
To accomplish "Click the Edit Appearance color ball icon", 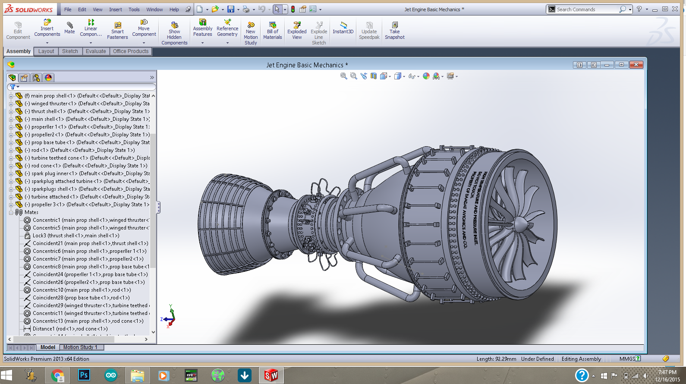I will (x=426, y=76).
